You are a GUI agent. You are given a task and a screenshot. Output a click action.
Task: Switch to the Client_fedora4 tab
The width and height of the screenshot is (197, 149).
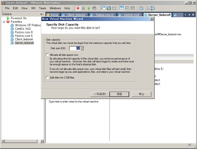pos(74,15)
